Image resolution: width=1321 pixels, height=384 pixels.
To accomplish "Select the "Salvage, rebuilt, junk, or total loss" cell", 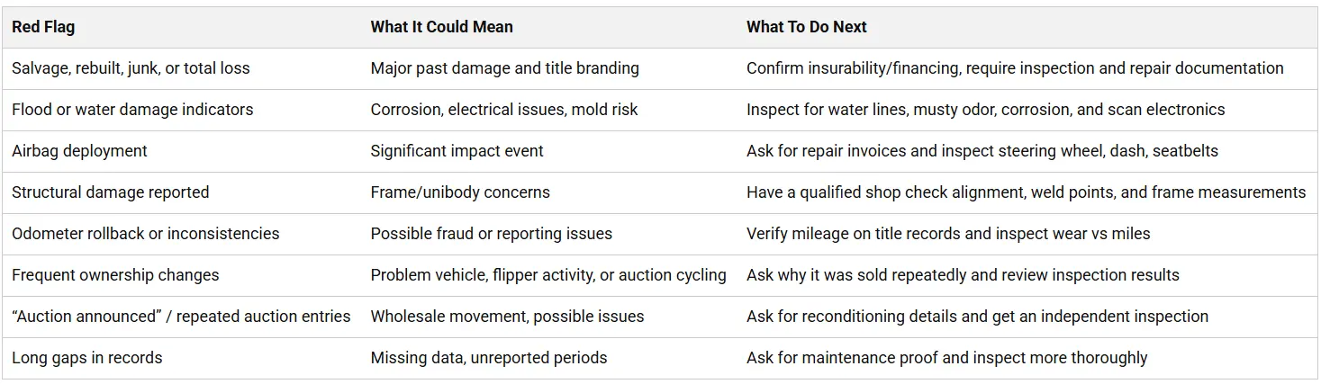I will pos(131,68).
